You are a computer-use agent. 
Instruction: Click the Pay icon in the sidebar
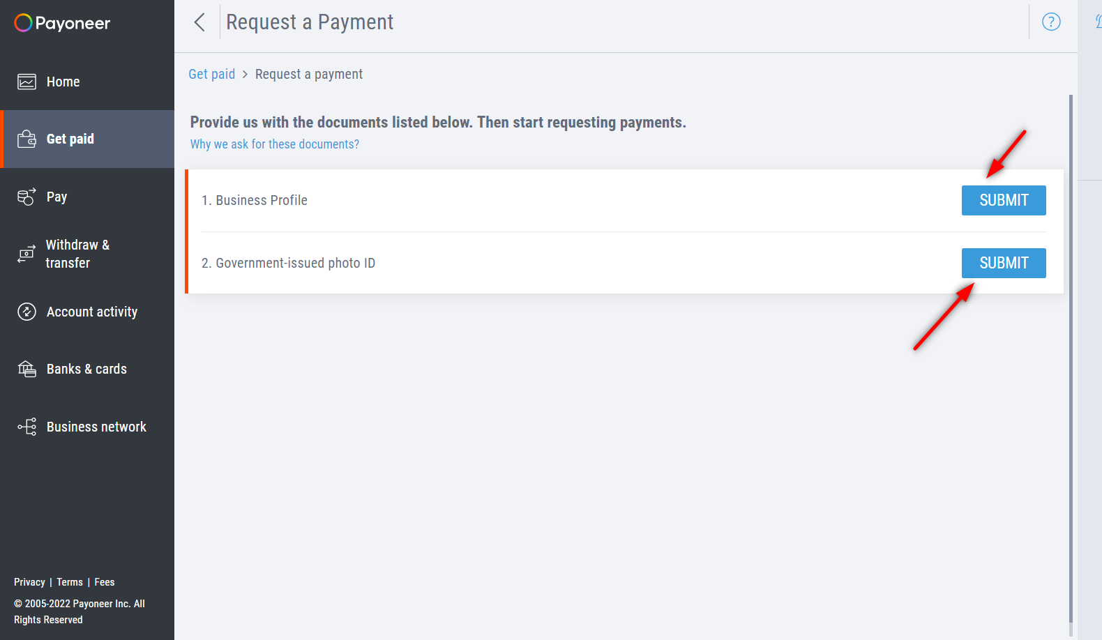tap(27, 197)
